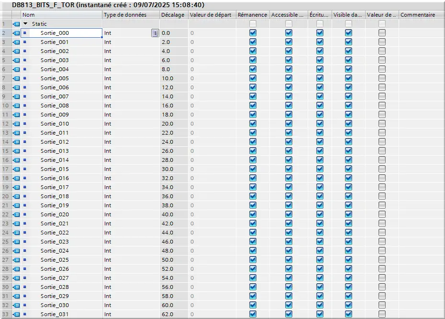Click the data block icon on row Sortie_017
This screenshot has width=445, height=319.
(16, 187)
